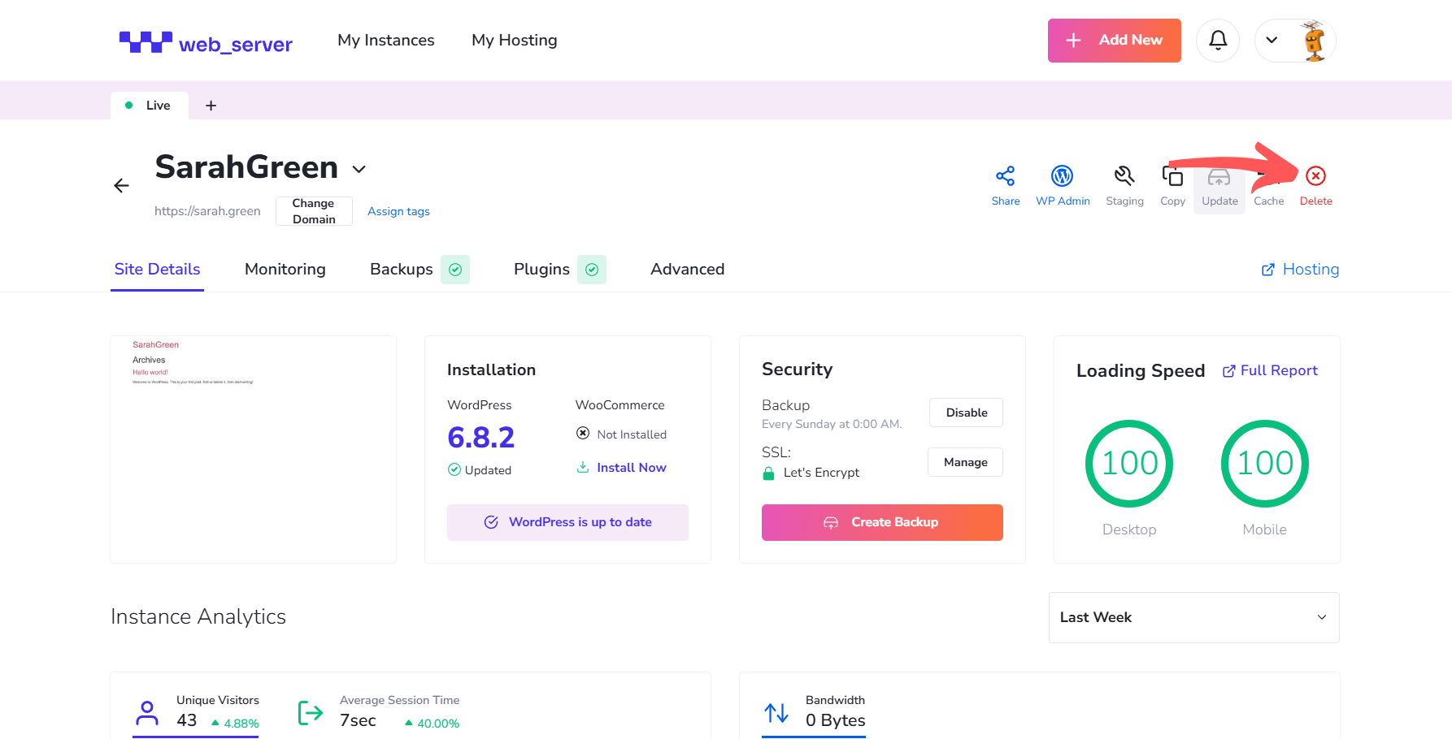Open WP Admin via WordPress icon
Viewport: 1452px width, 739px height.
click(1063, 176)
